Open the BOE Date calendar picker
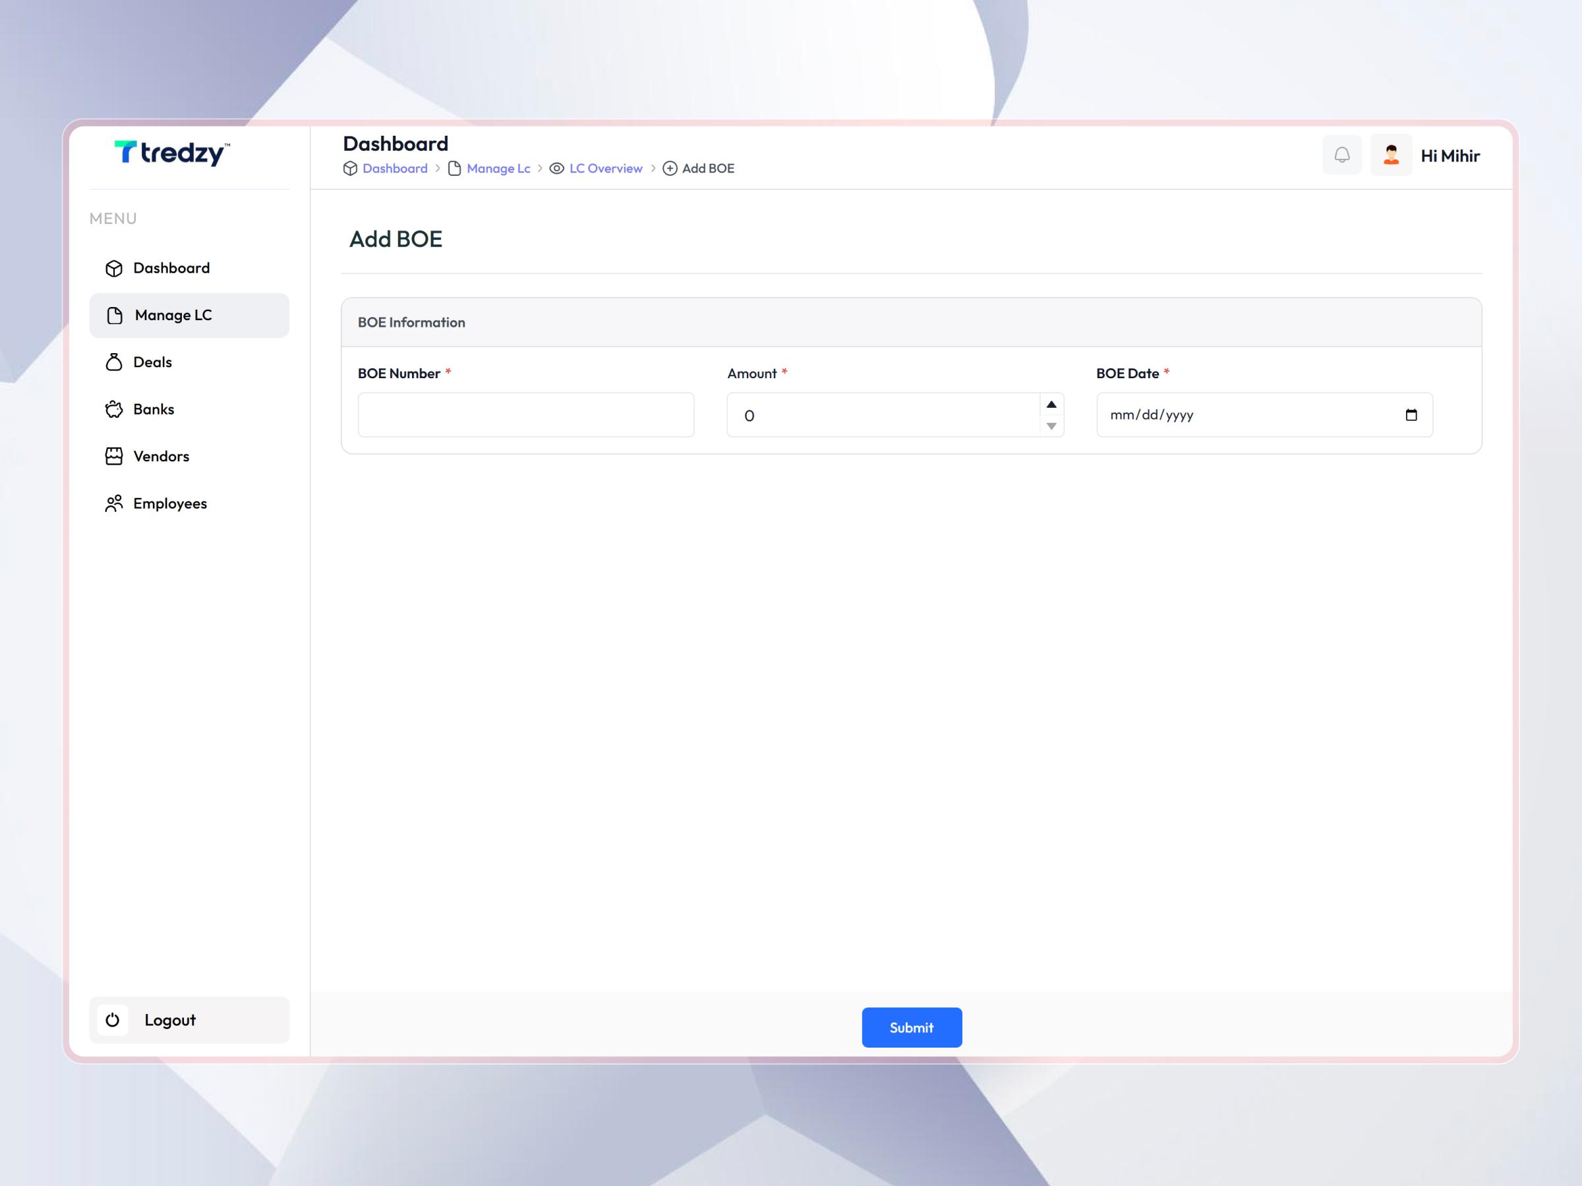Viewport: 1582px width, 1186px height. [x=1411, y=414]
